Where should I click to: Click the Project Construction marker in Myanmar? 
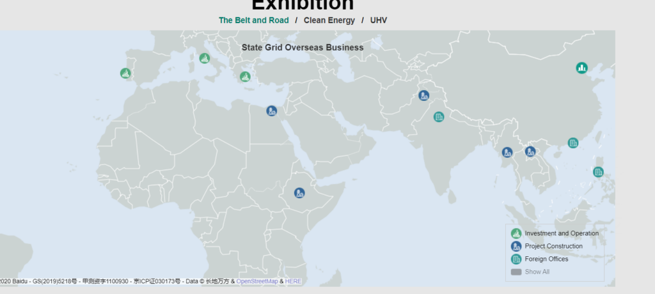tap(507, 152)
